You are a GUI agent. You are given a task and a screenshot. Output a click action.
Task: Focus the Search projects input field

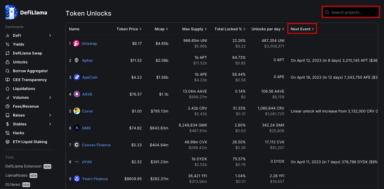[350, 12]
